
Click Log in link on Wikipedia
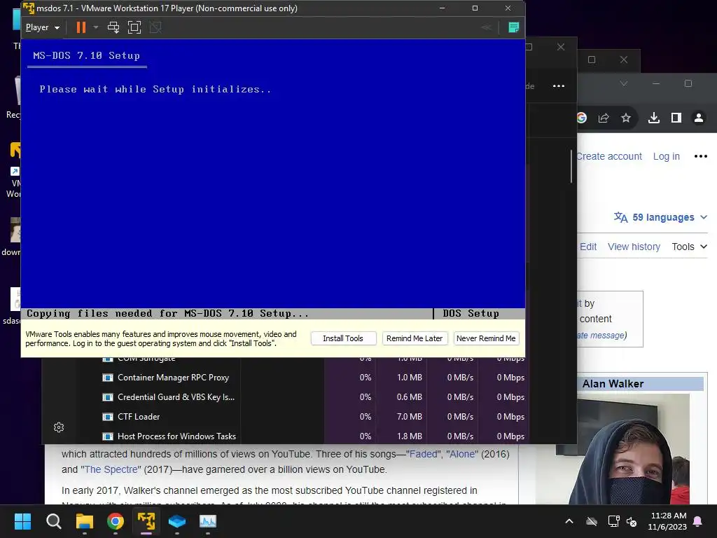(667, 156)
